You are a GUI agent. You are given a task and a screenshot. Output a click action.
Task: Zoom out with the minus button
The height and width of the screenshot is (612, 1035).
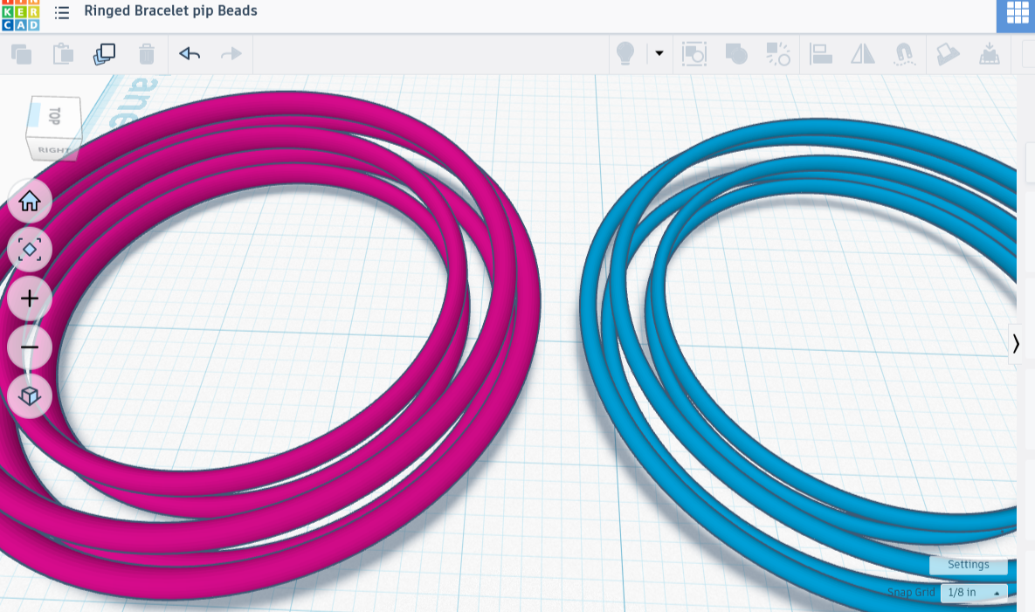30,347
